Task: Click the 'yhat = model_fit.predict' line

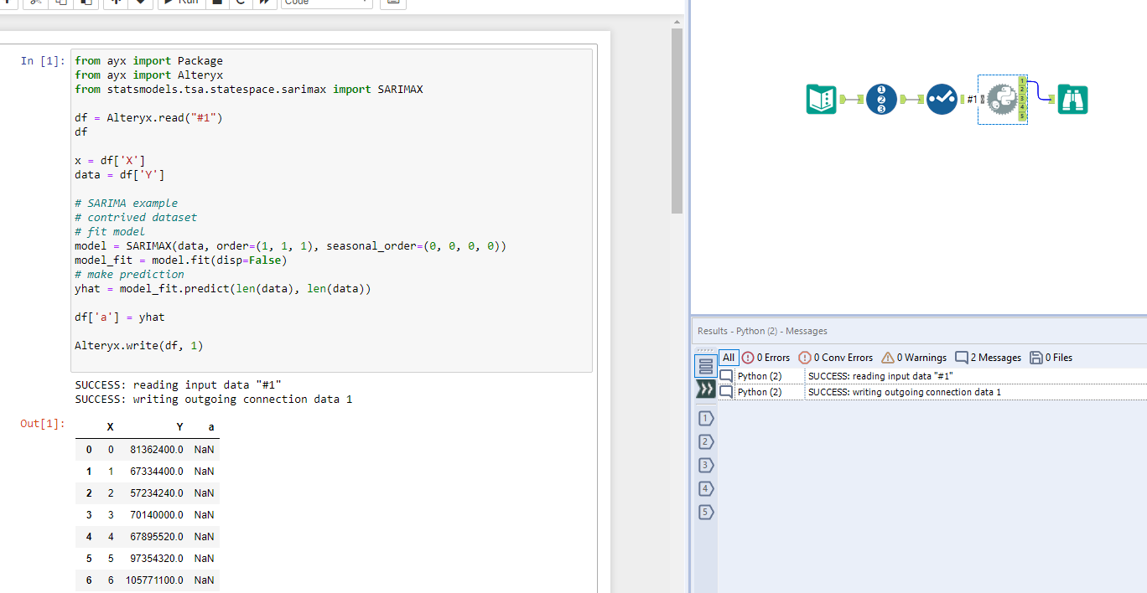Action: 223,289
